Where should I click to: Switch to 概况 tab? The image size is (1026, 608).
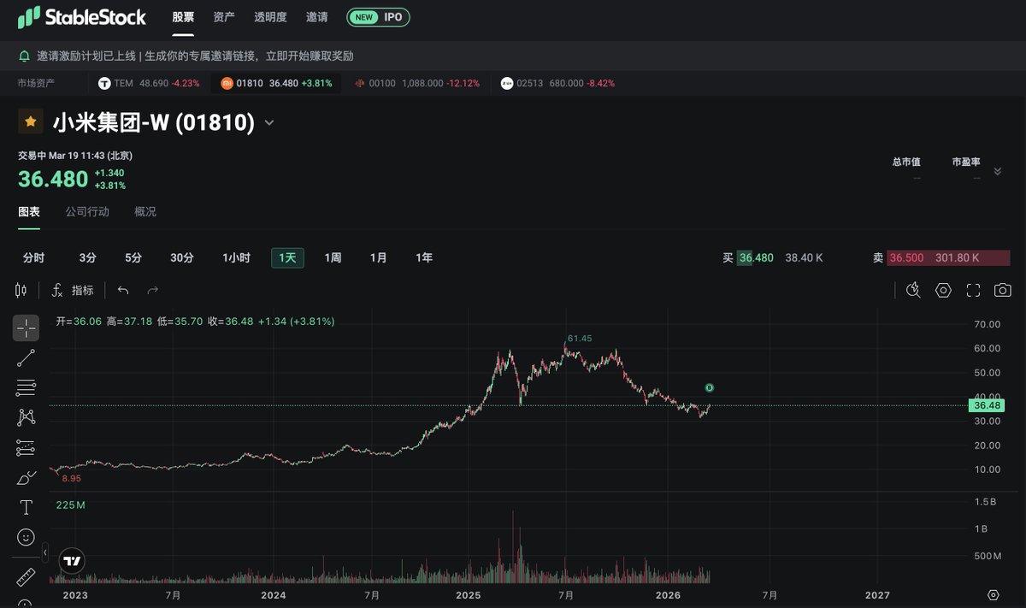pyautogui.click(x=145, y=211)
